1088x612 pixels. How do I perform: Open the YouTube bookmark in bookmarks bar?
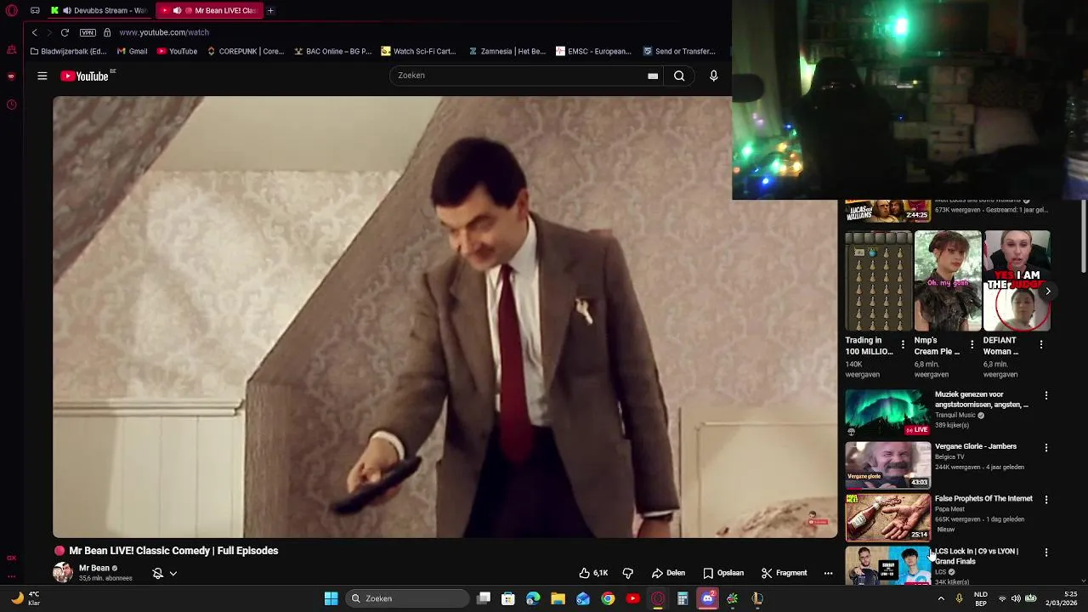(x=177, y=51)
